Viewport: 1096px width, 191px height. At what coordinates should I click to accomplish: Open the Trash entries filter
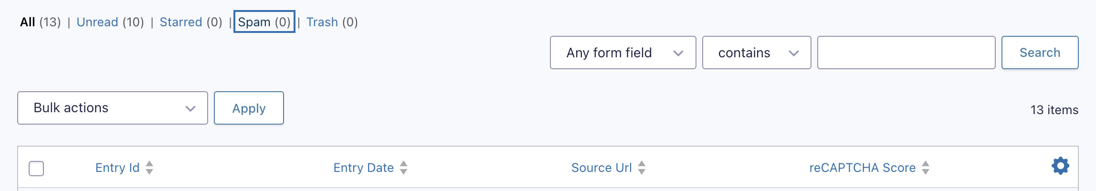[322, 22]
